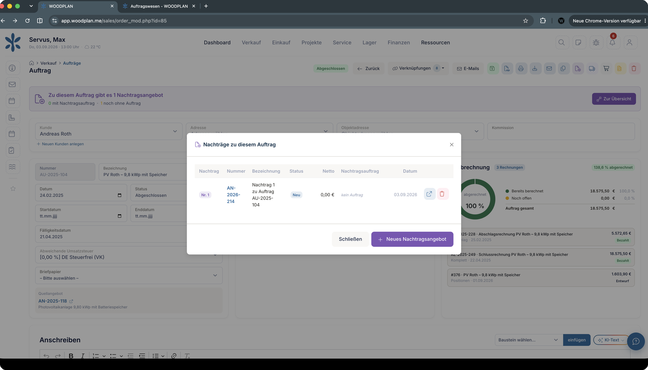648x370 pixels.
Task: Create a Neues Nachtragsangebot
Action: pyautogui.click(x=412, y=239)
